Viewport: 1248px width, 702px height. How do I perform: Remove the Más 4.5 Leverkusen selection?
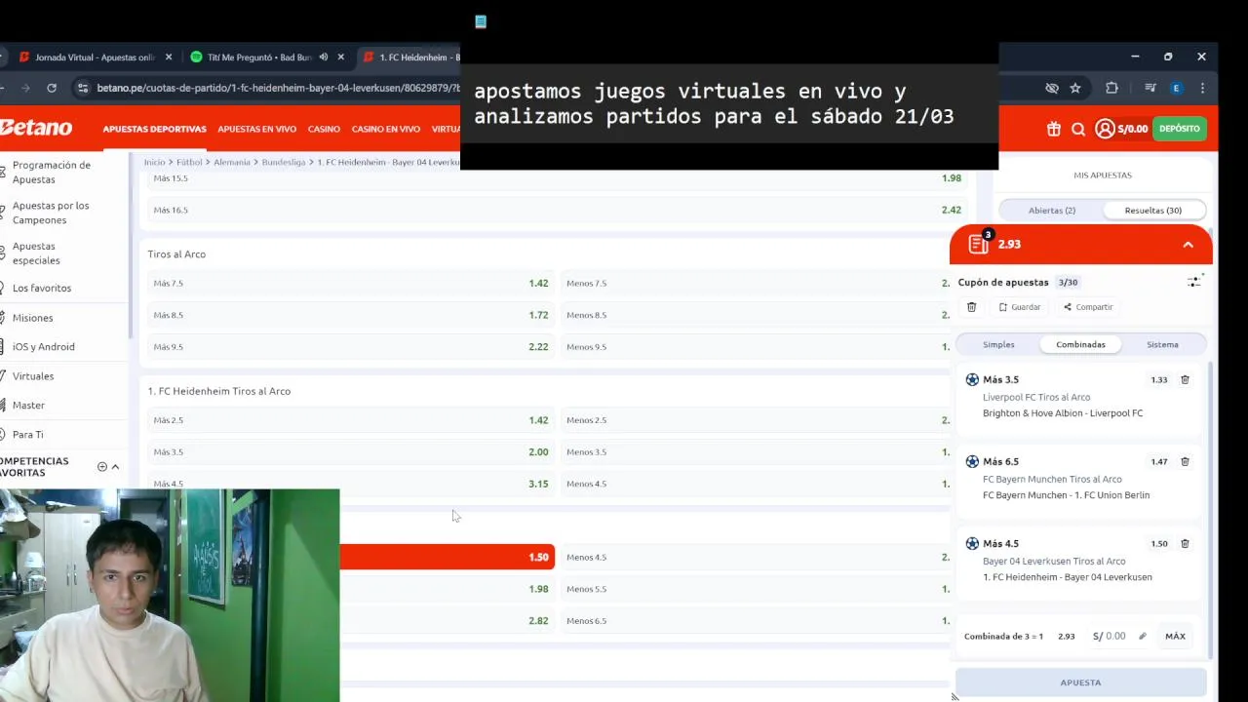pyautogui.click(x=1185, y=544)
